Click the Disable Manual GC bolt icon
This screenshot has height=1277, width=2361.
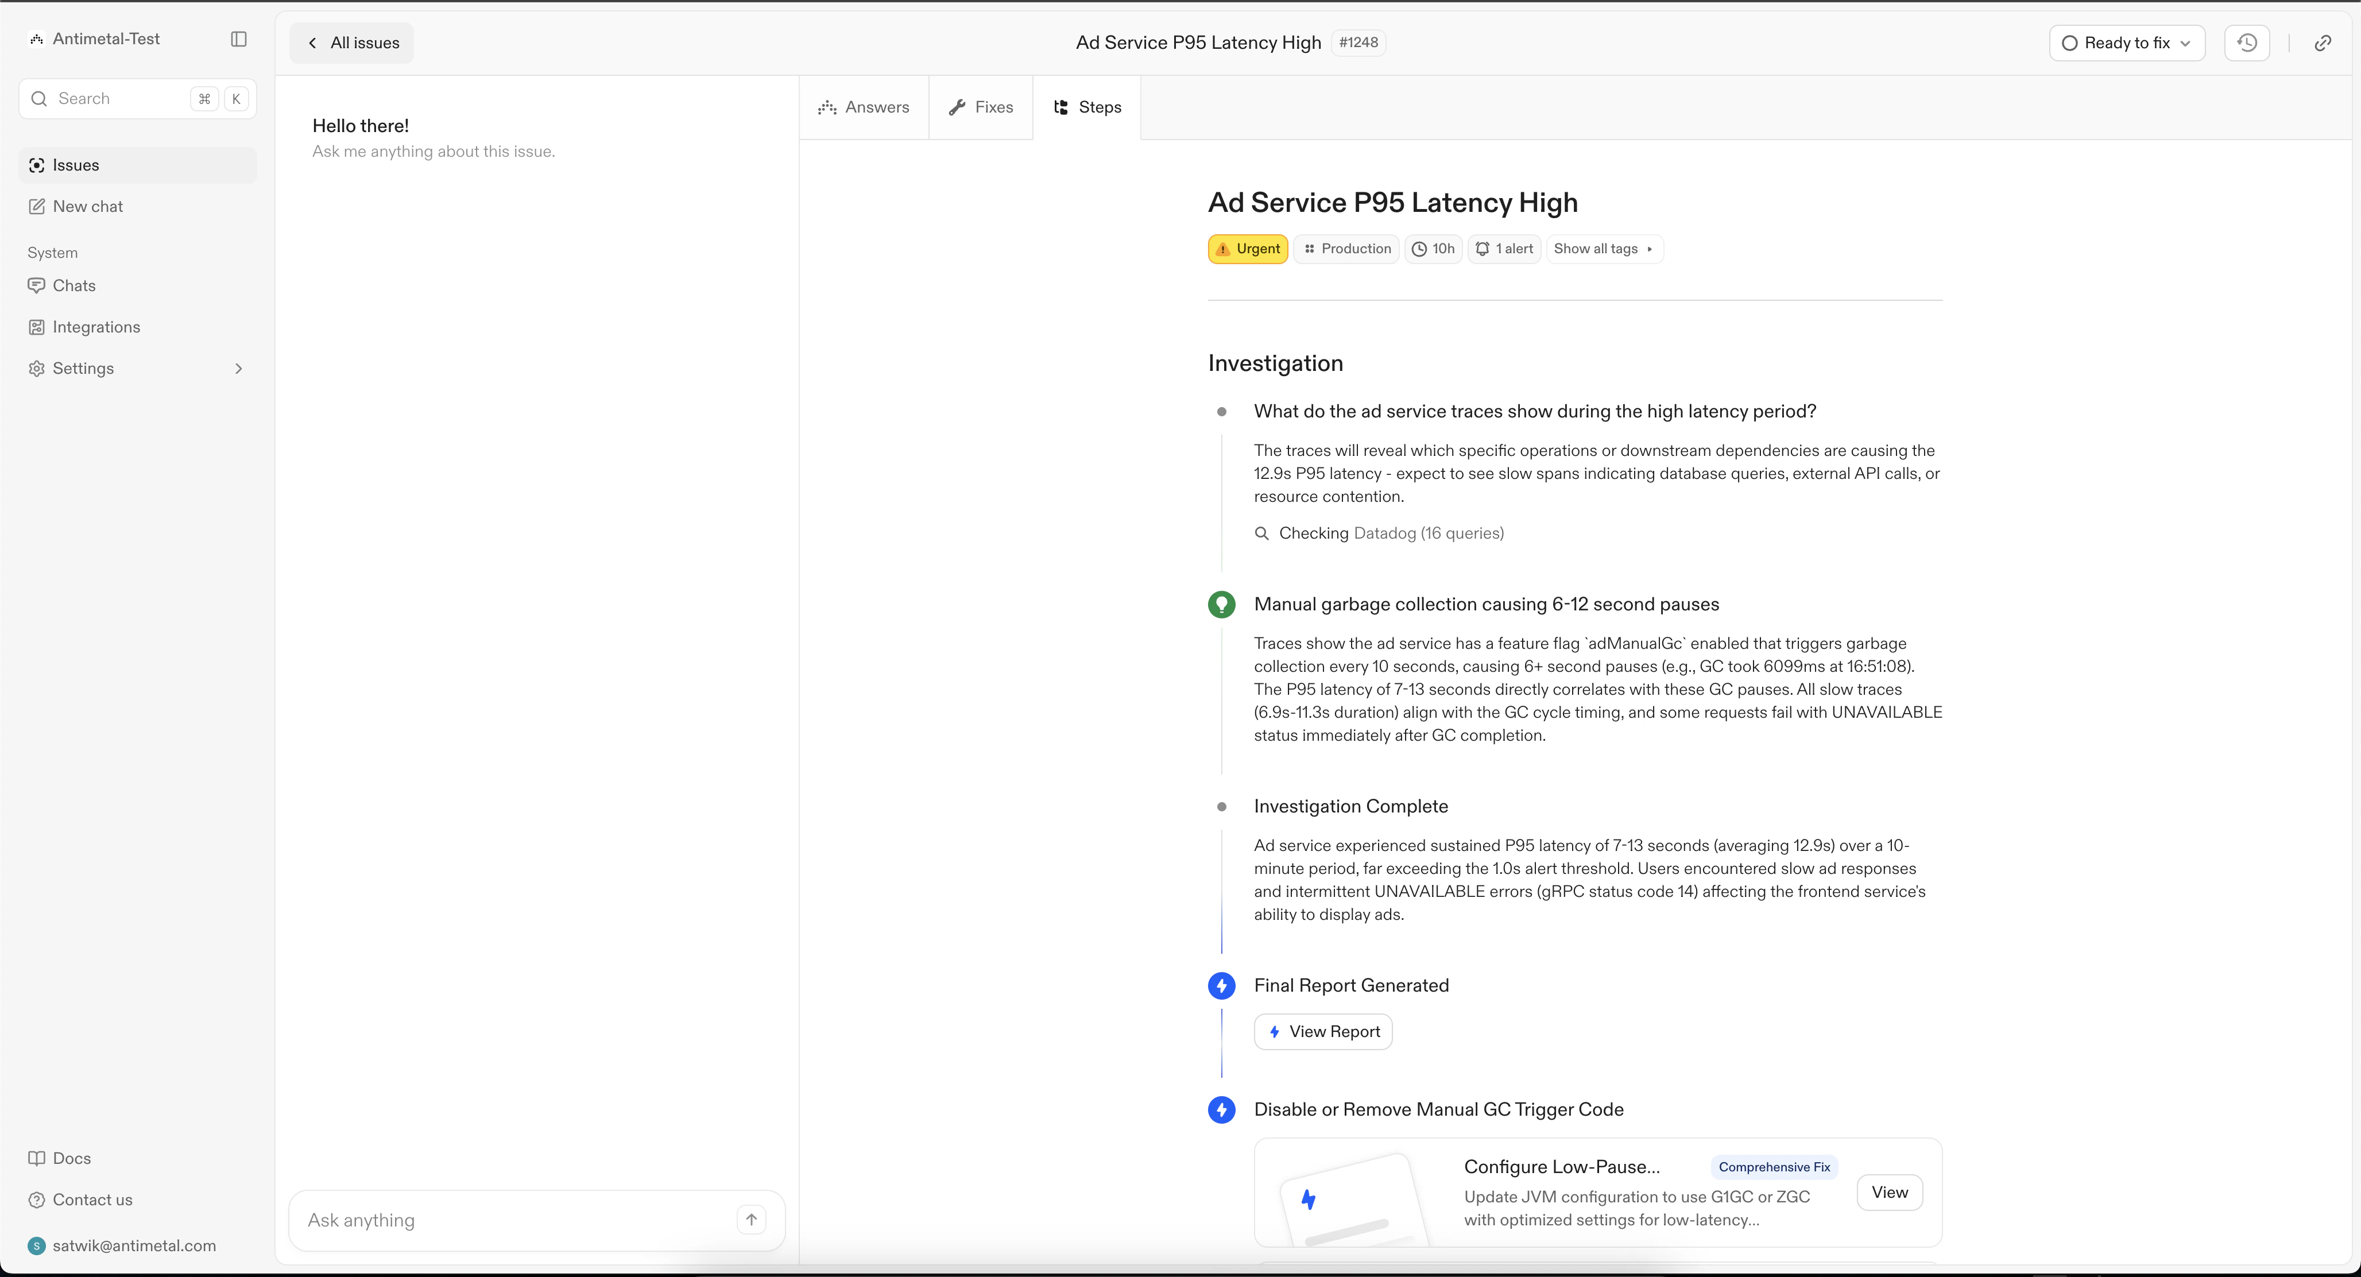tap(1222, 1109)
